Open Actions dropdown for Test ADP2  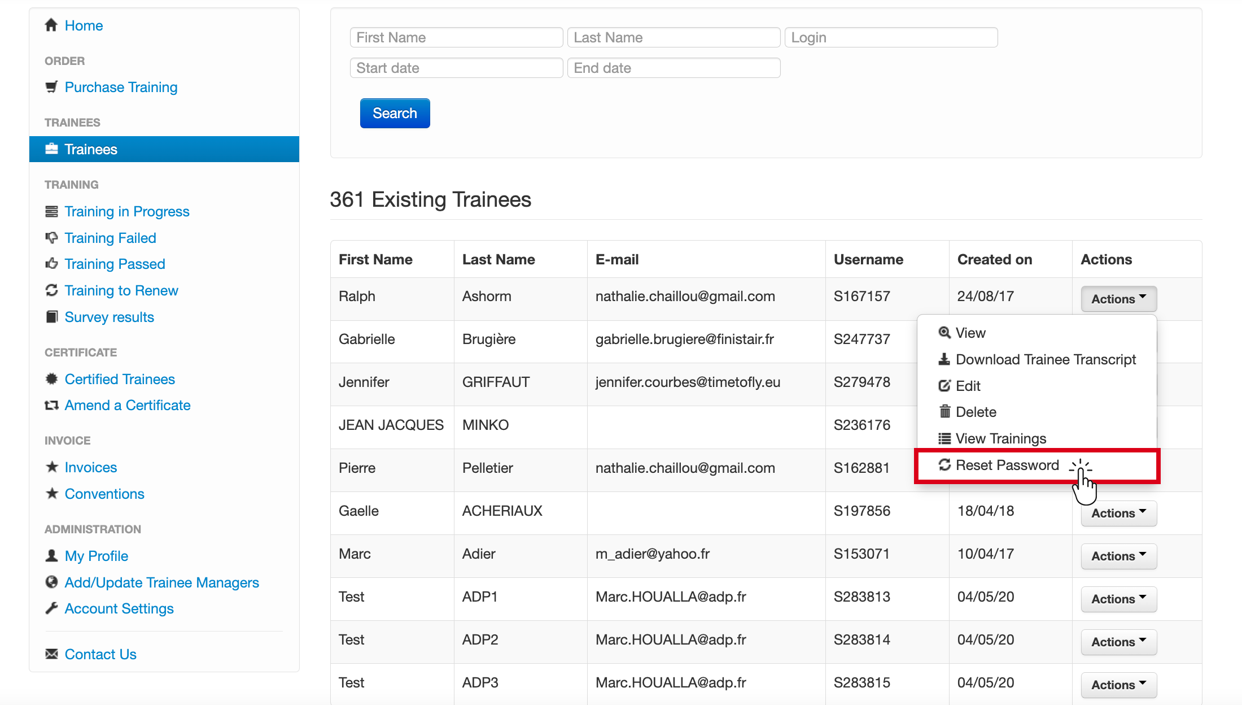pos(1119,642)
